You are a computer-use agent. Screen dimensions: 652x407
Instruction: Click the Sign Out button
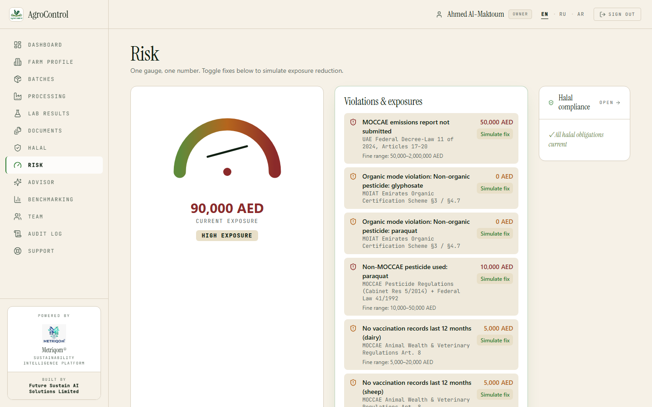pyautogui.click(x=617, y=14)
